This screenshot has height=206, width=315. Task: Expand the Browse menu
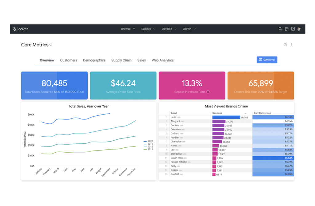coord(128,29)
